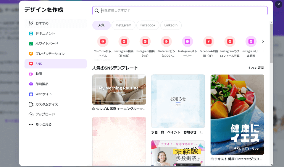Open the Webサイト category

(56, 94)
